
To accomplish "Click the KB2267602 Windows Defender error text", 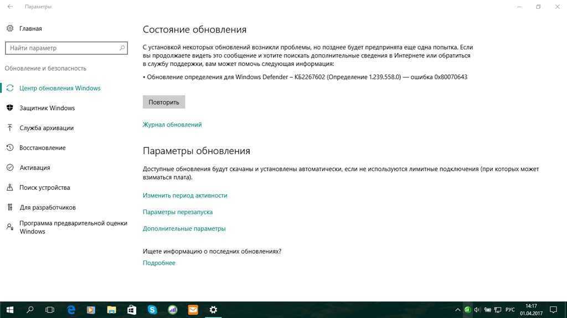I will tap(305, 77).
